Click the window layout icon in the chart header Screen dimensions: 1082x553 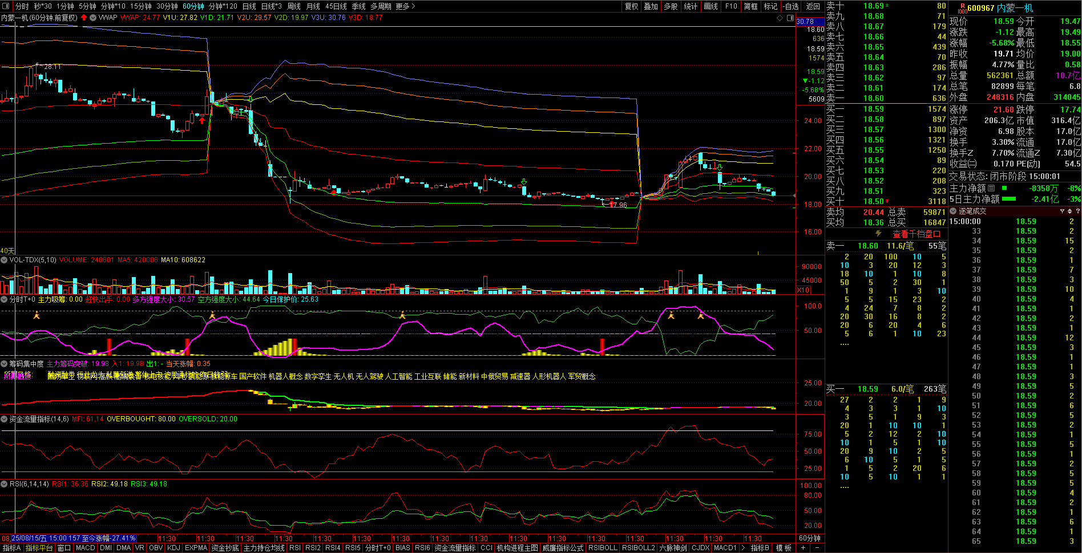pyautogui.click(x=790, y=18)
